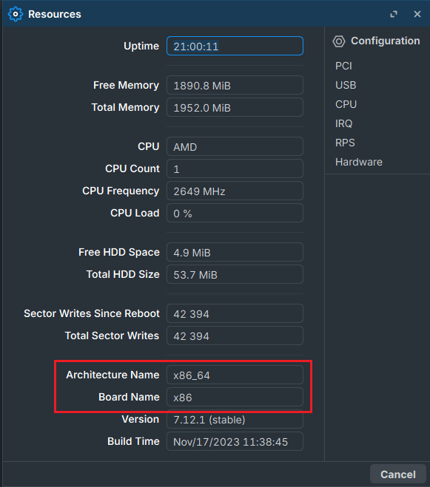Click the CPU Frequency label
Viewport: 430px width, 487px height.
click(121, 191)
